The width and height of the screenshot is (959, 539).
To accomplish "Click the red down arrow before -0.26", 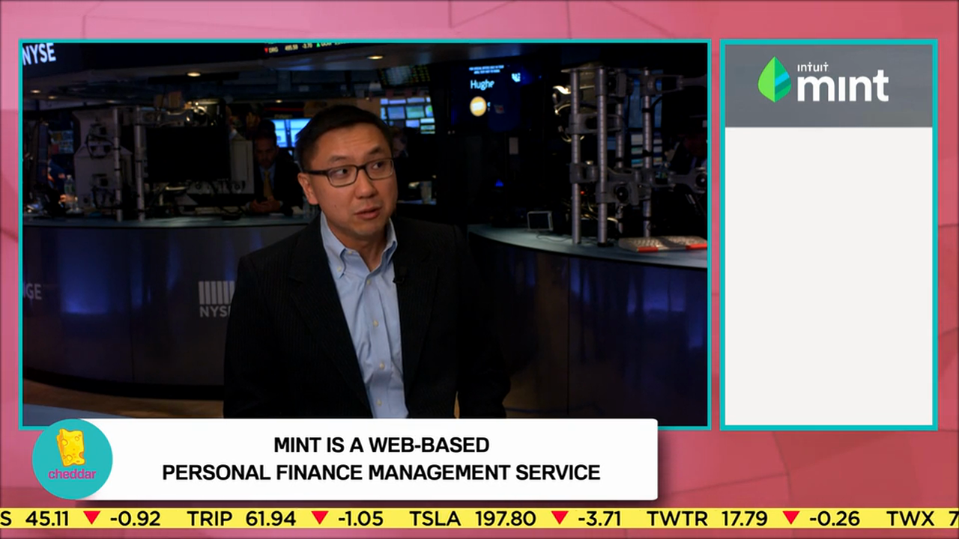I will (790, 518).
